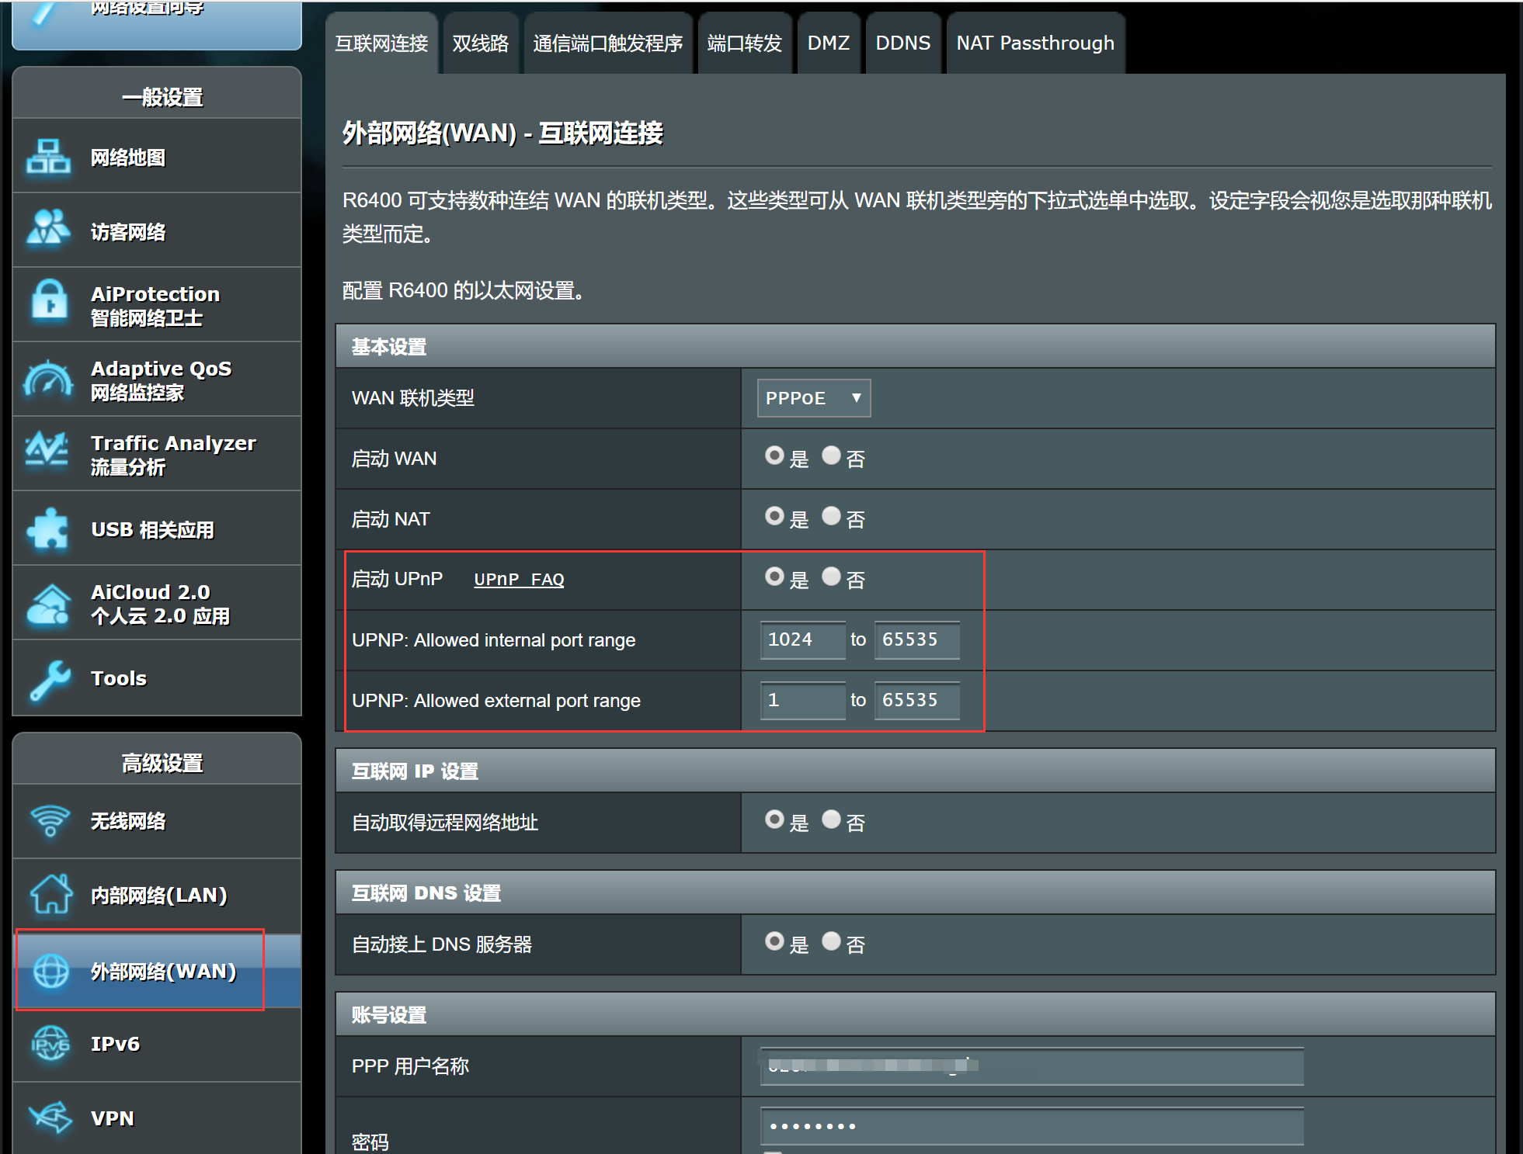Open the IPv6 globe icon
Screen dimensions: 1523x1154
50,1044
